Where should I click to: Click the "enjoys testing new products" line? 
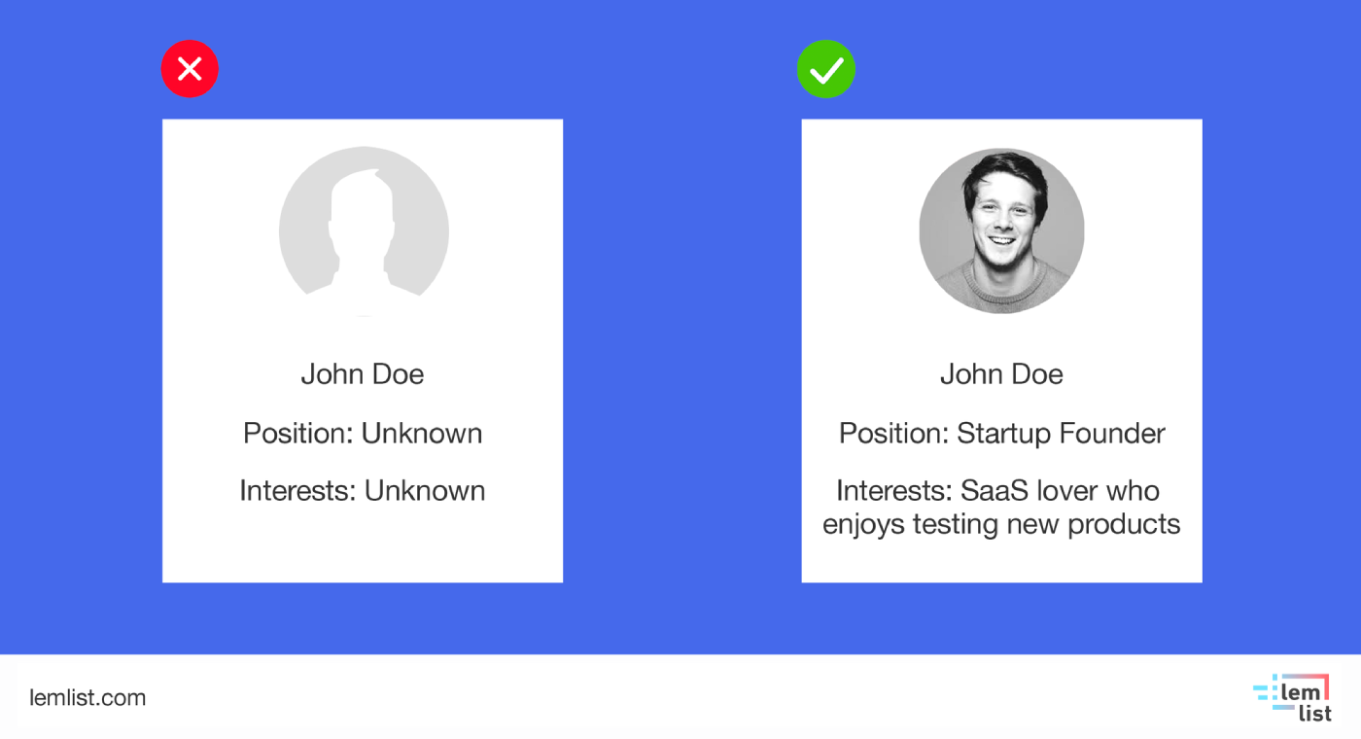(1001, 524)
